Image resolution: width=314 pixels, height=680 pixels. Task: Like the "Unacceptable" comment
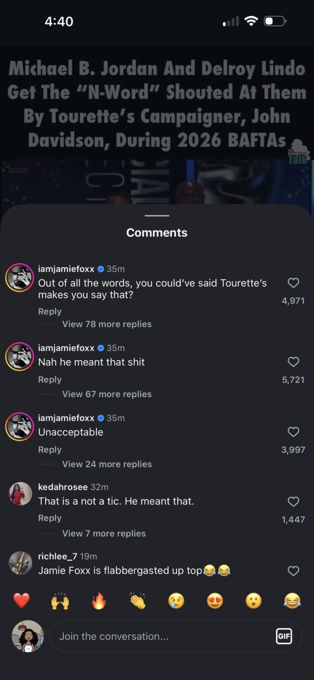[x=294, y=432]
